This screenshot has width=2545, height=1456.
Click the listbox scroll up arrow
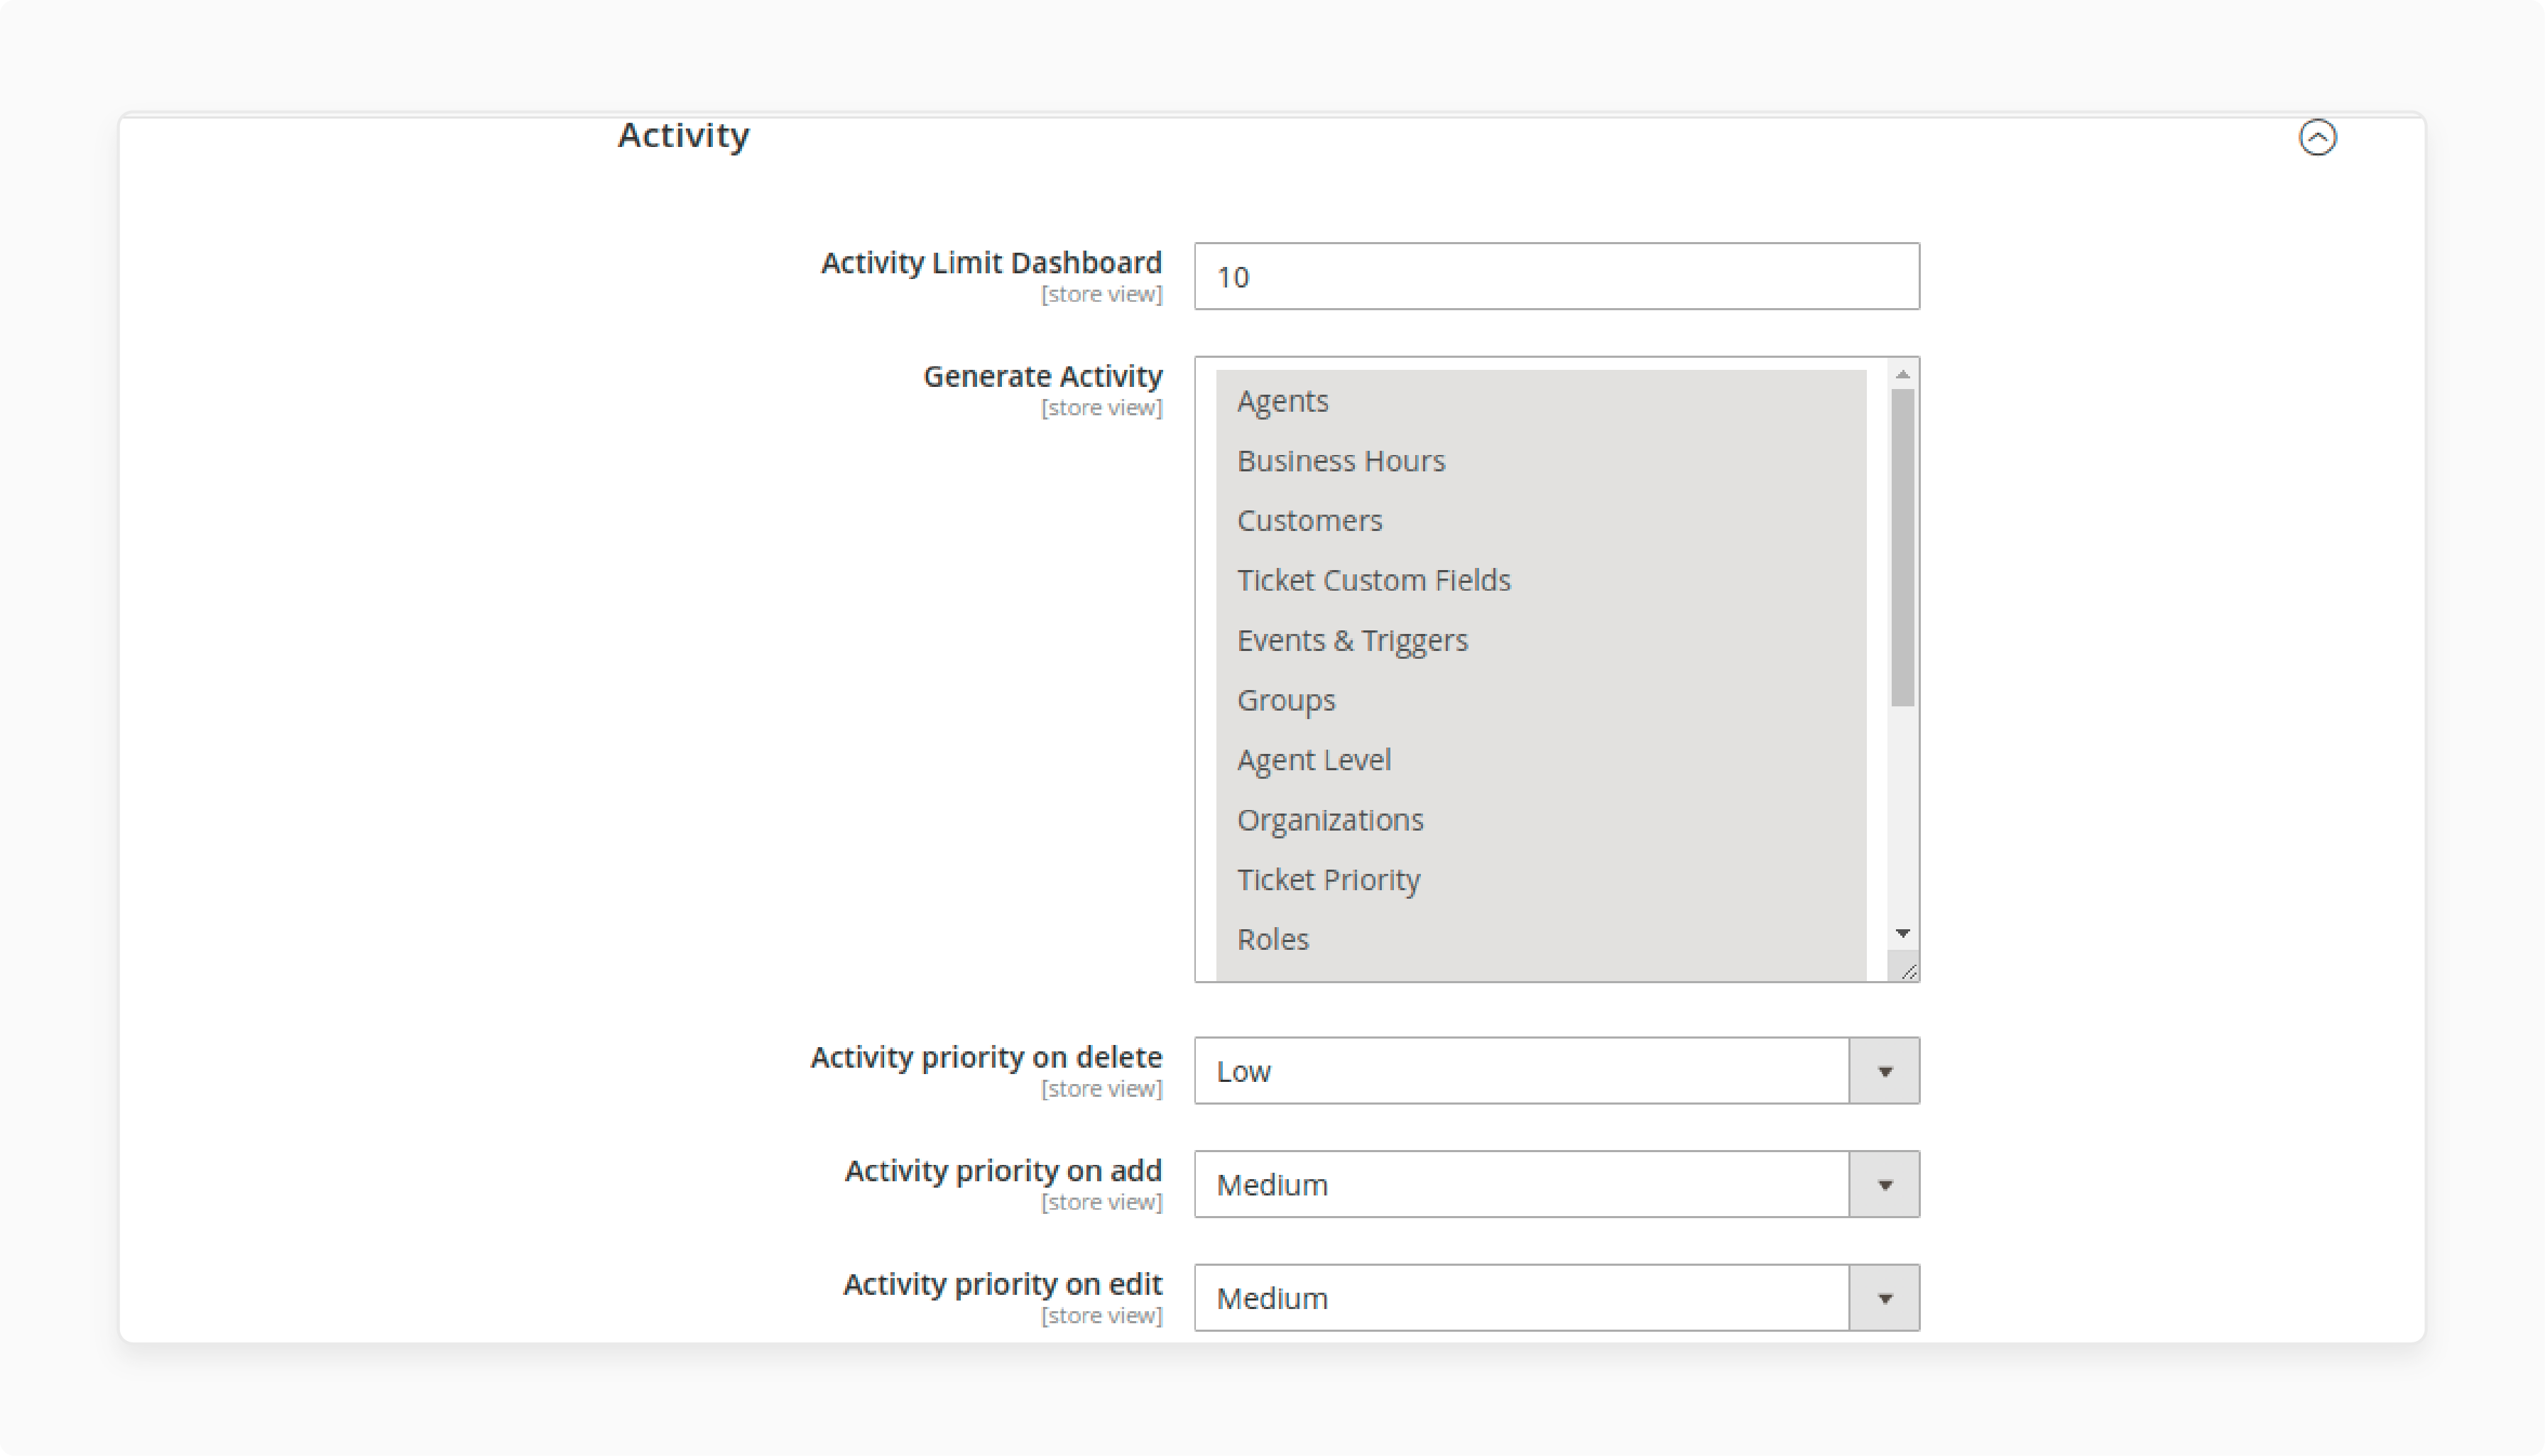point(1902,374)
